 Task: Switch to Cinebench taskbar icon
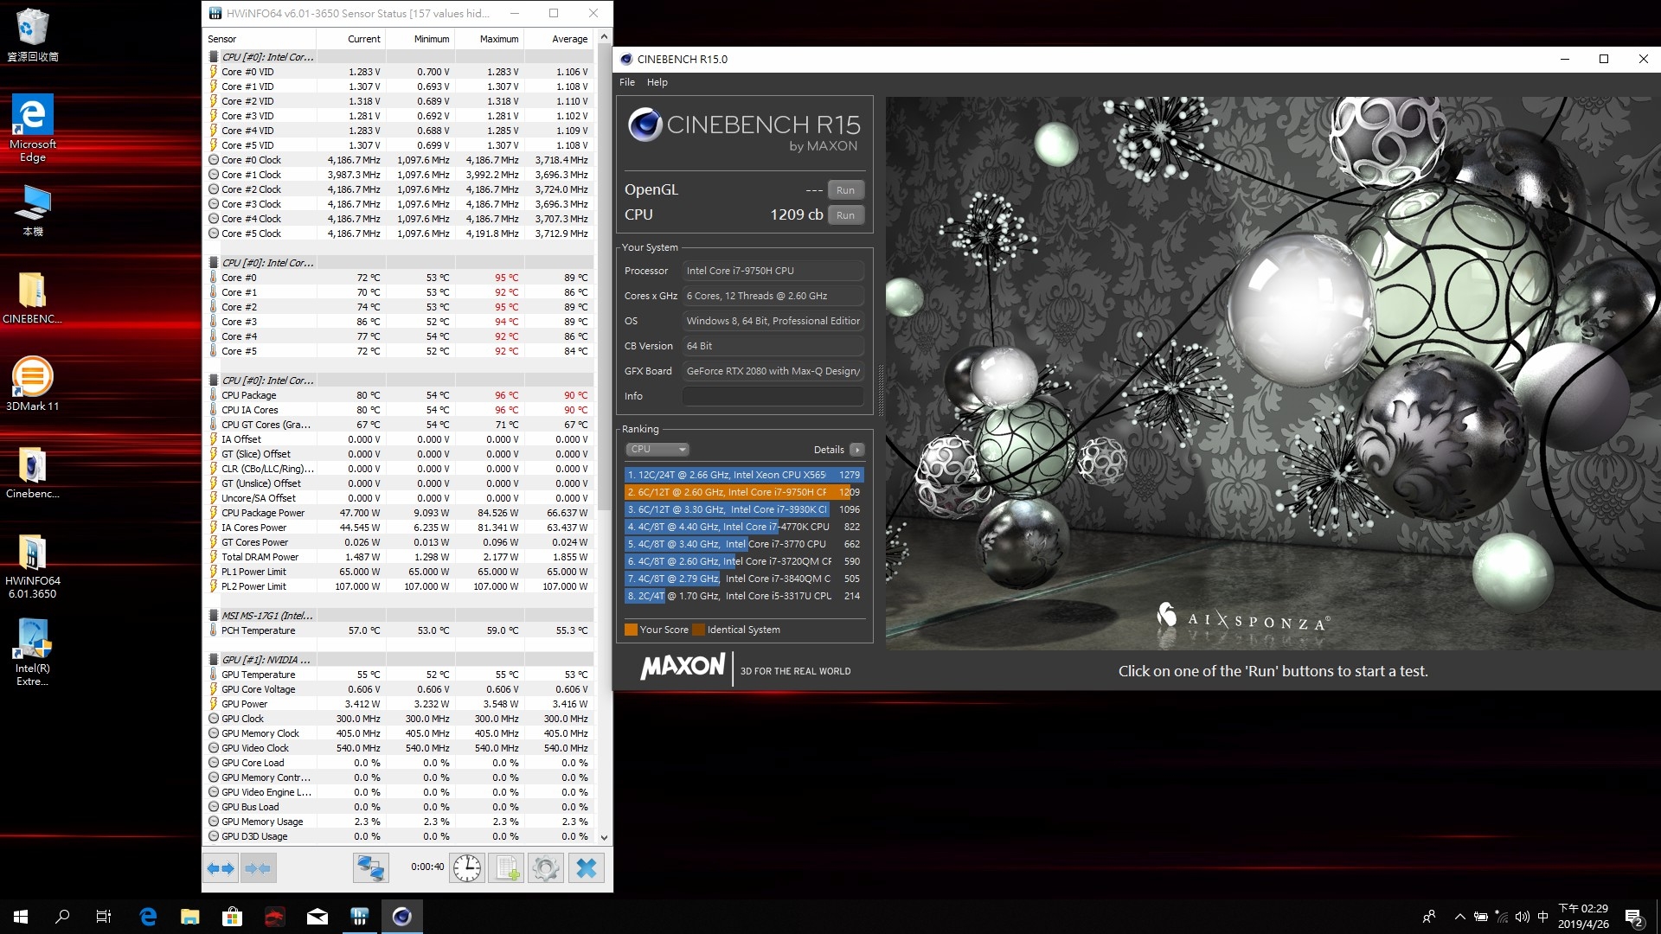coord(402,917)
